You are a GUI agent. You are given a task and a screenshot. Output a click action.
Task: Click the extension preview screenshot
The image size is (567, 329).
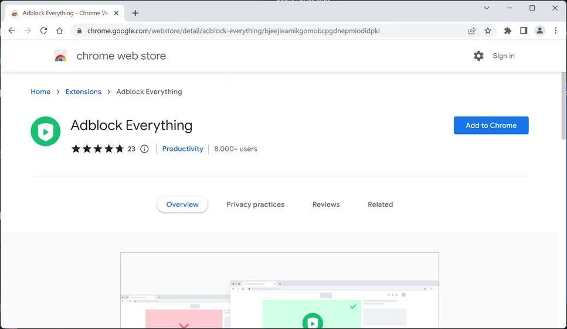click(x=280, y=290)
